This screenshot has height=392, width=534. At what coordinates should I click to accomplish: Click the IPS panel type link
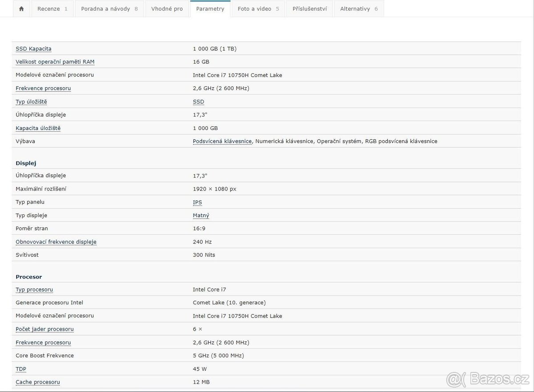click(x=197, y=202)
